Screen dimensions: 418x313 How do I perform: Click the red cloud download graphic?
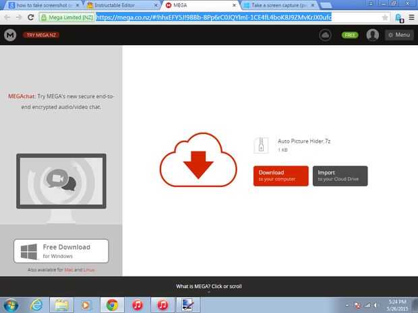coord(198,160)
